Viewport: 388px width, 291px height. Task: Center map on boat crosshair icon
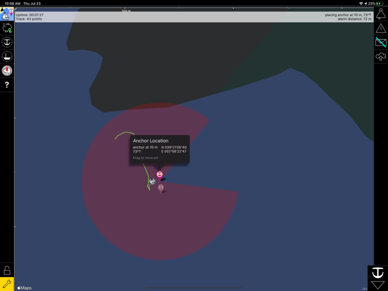7,57
